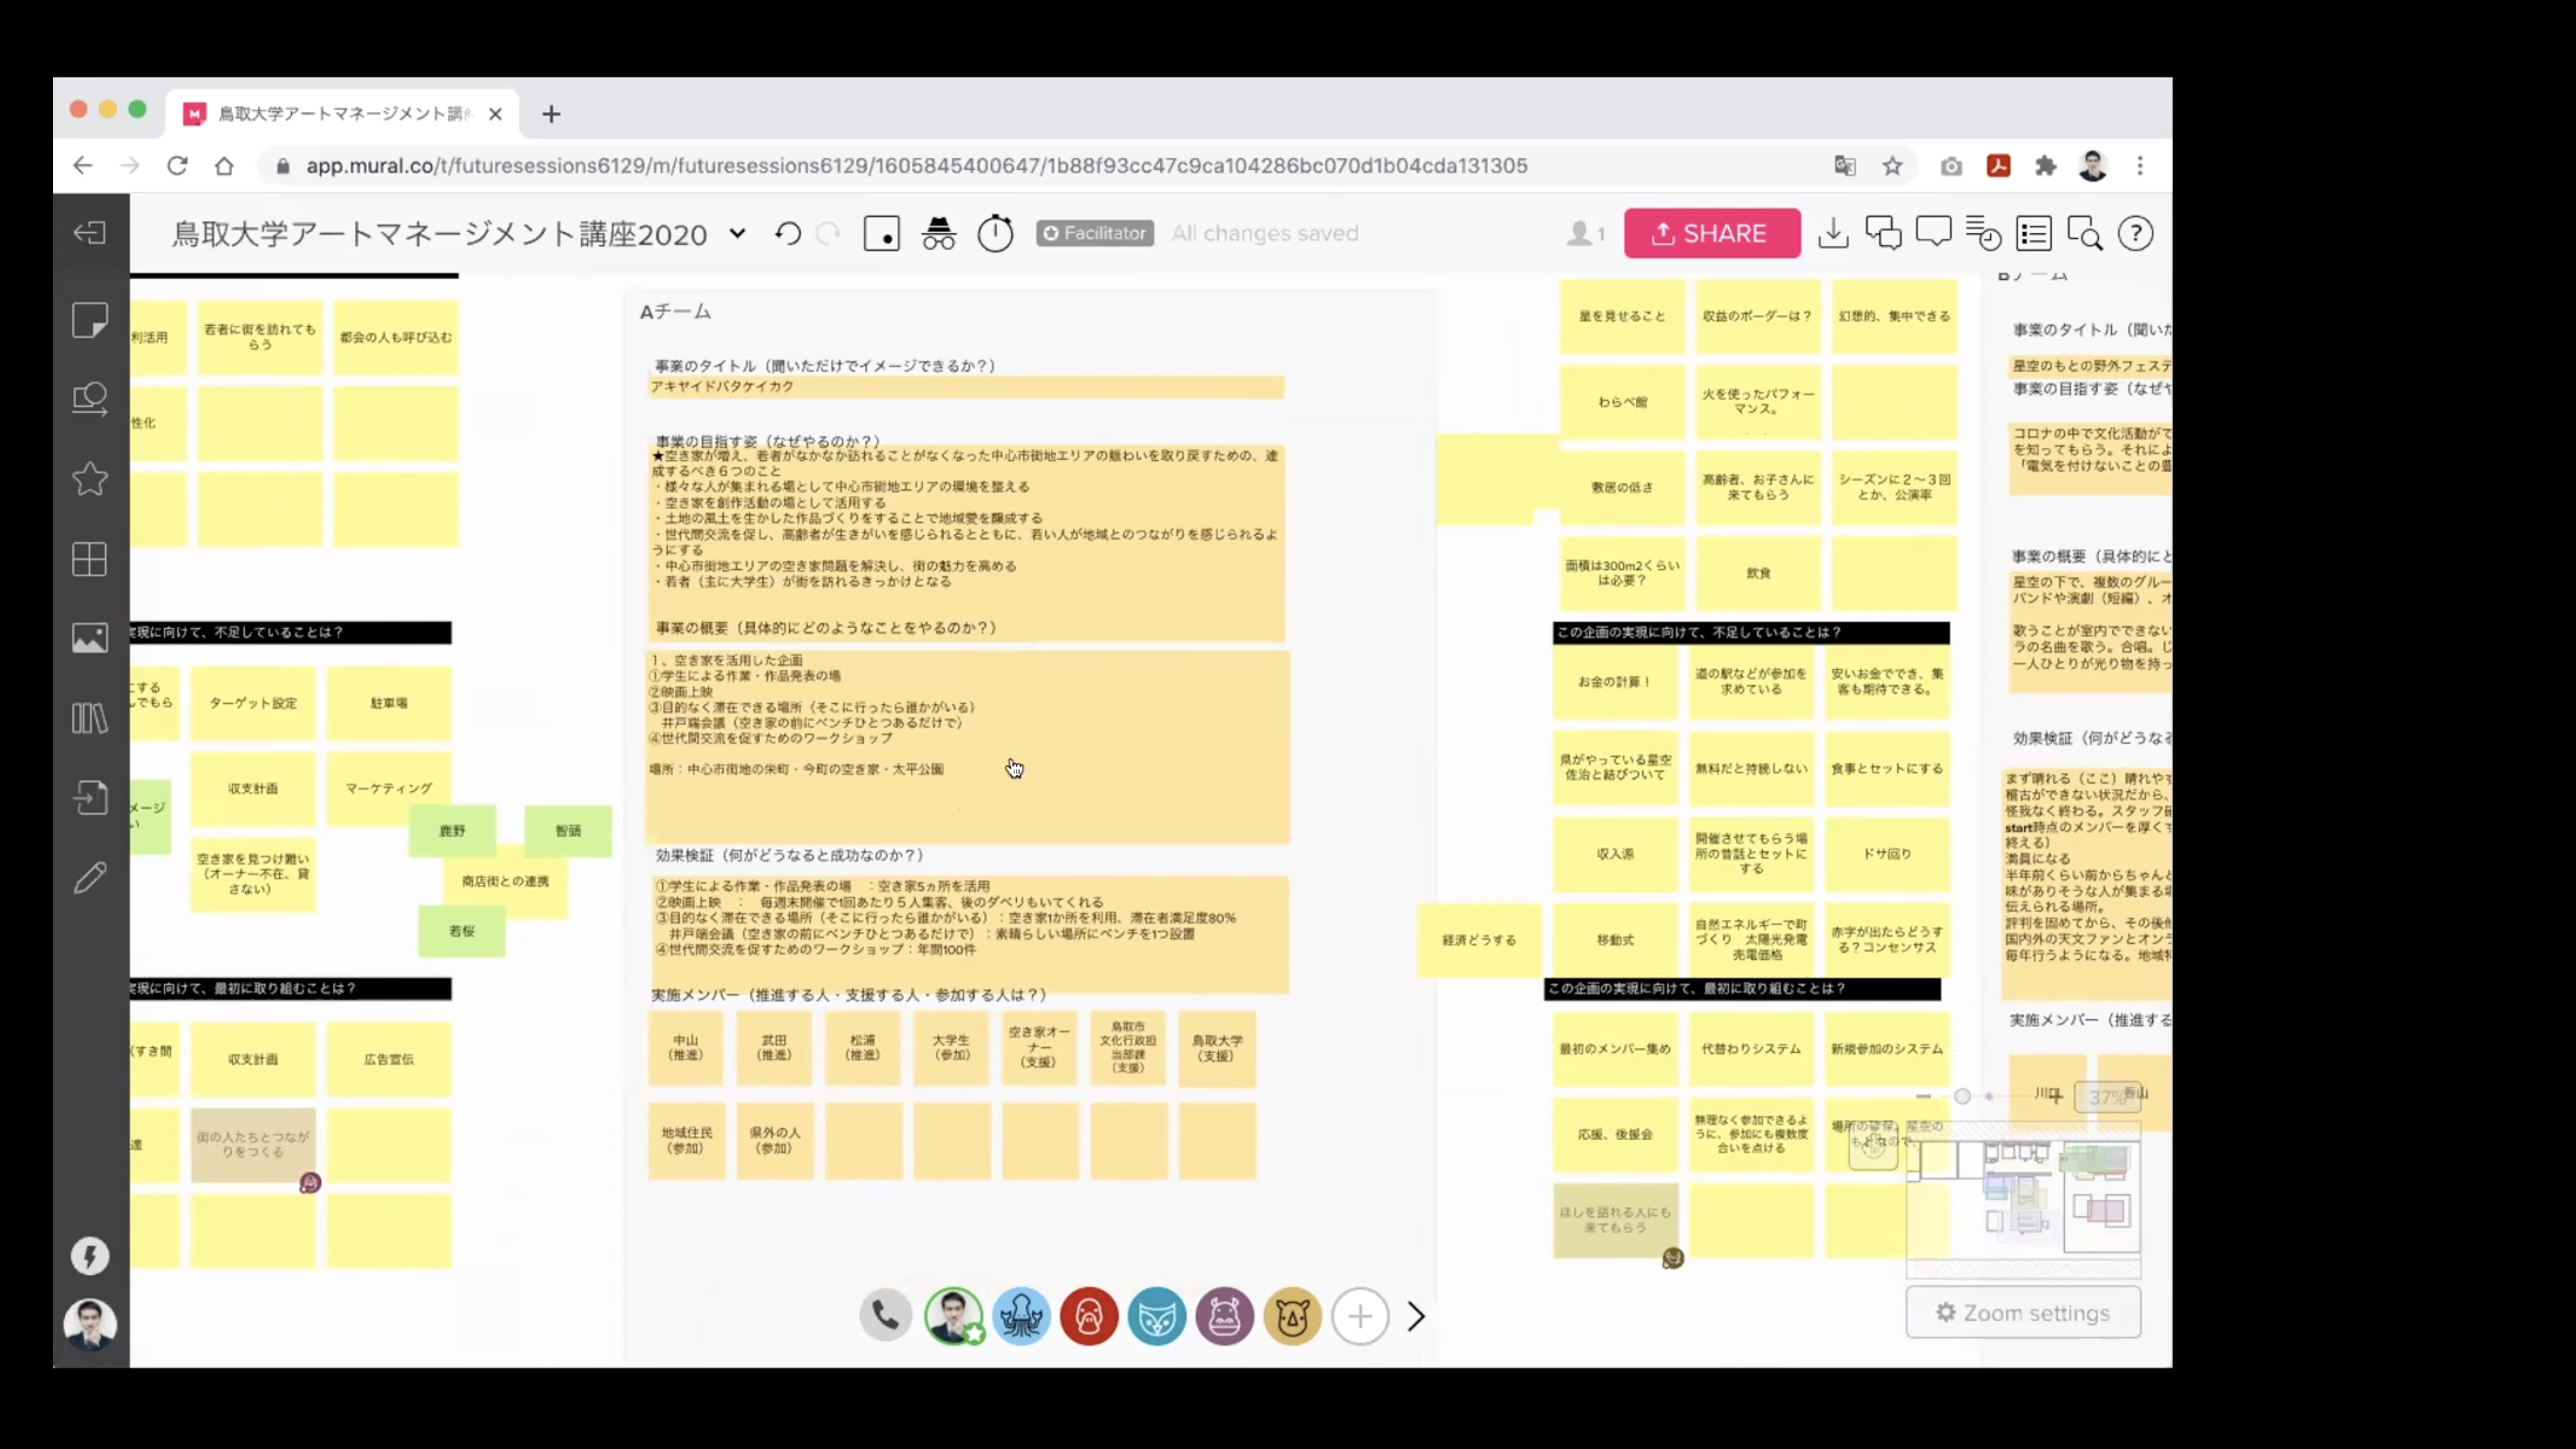Open the activity log history icon
Image resolution: width=2576 pixels, height=1449 pixels.
click(x=1984, y=234)
